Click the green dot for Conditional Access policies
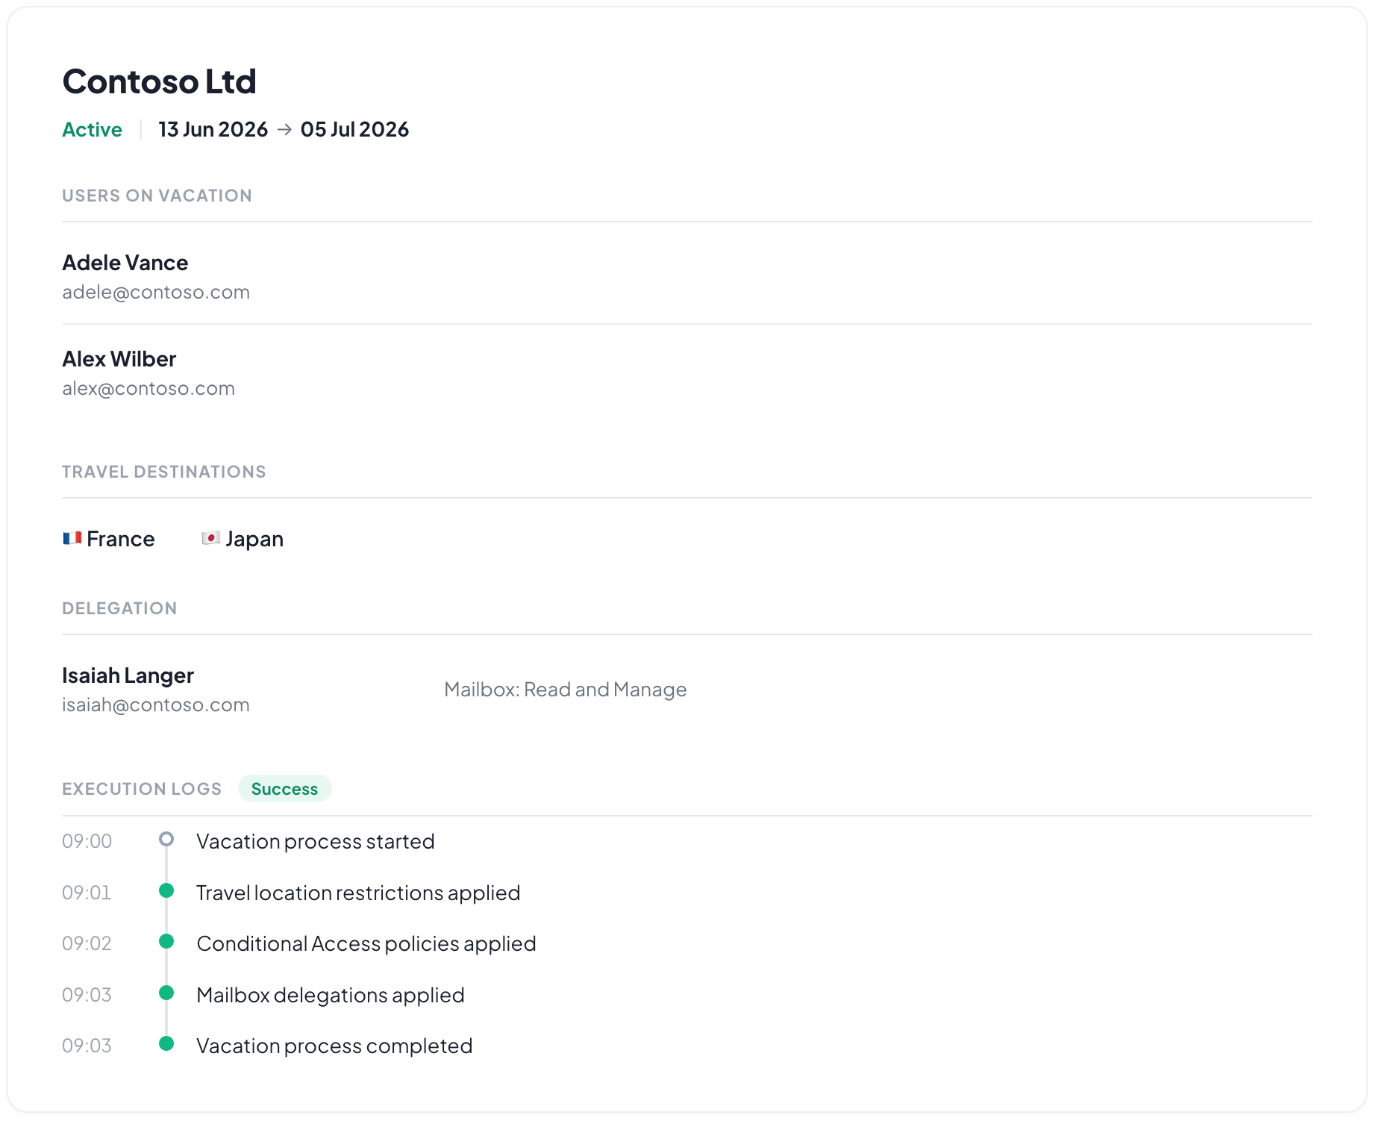This screenshot has height=1121, width=1373. (x=166, y=941)
